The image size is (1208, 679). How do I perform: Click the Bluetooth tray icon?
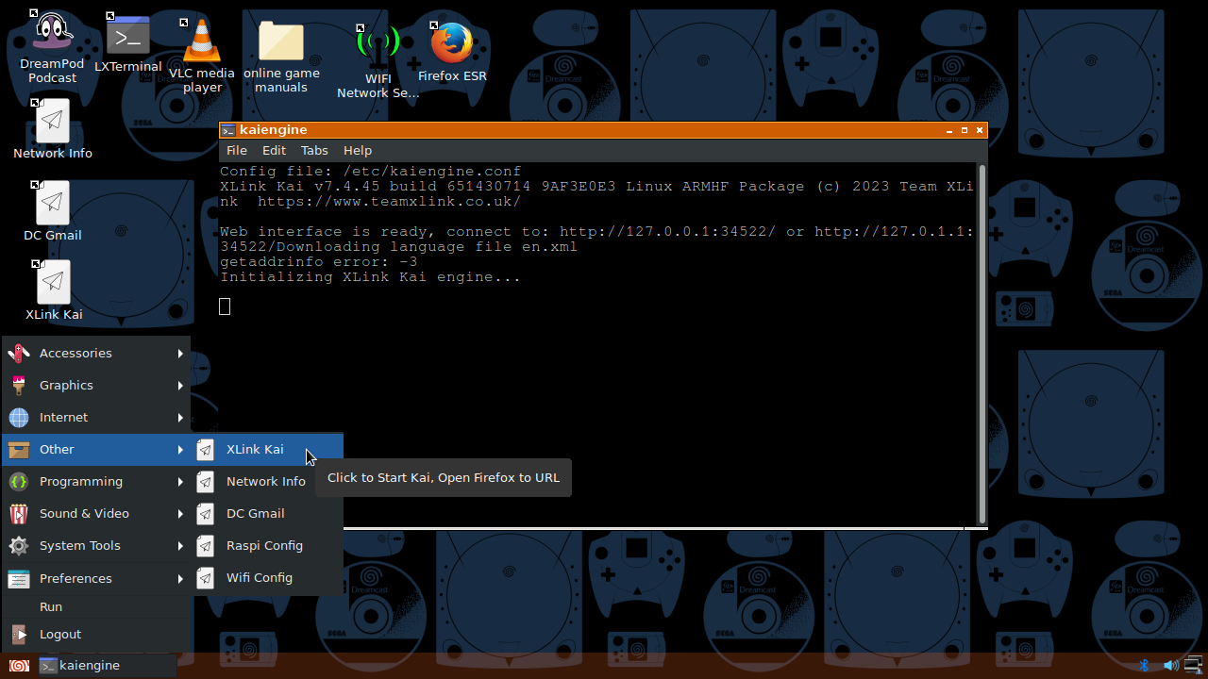[1144, 666]
